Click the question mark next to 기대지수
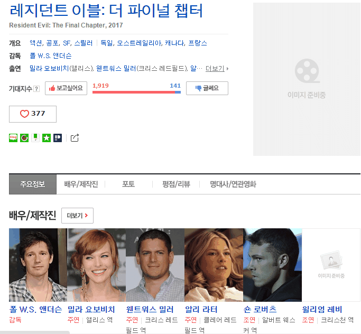361x334 pixels. point(36,89)
